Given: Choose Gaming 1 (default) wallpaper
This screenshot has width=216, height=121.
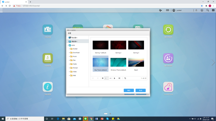Looking at the screenshot, I should 100,45.
